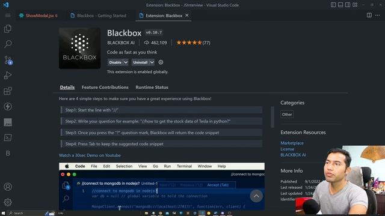Toggle panel layout icon in title bar
The height and width of the screenshot is (216, 385).
point(340,5)
